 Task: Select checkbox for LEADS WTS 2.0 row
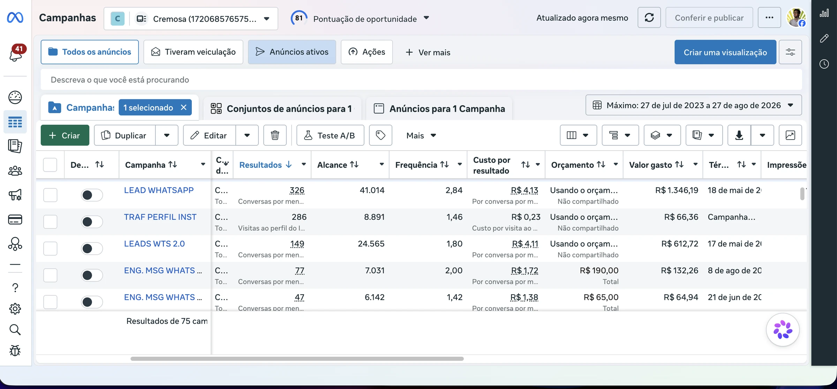tap(50, 248)
